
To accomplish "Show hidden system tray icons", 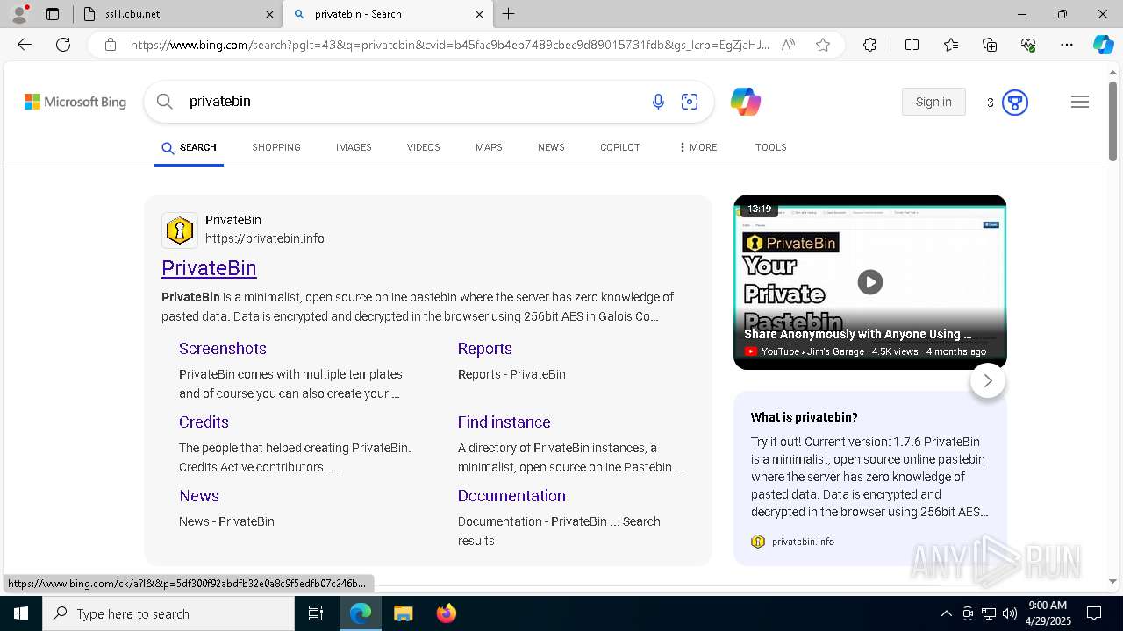I will (x=946, y=613).
